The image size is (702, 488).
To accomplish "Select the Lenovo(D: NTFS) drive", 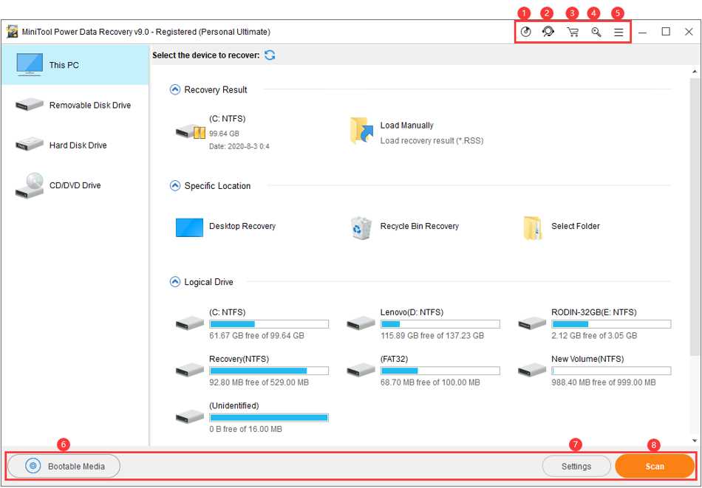I will point(423,324).
